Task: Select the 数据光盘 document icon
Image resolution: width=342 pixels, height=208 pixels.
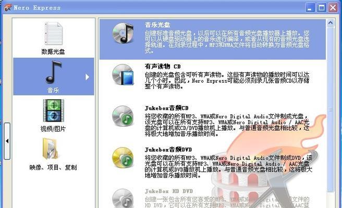Action: (53, 33)
